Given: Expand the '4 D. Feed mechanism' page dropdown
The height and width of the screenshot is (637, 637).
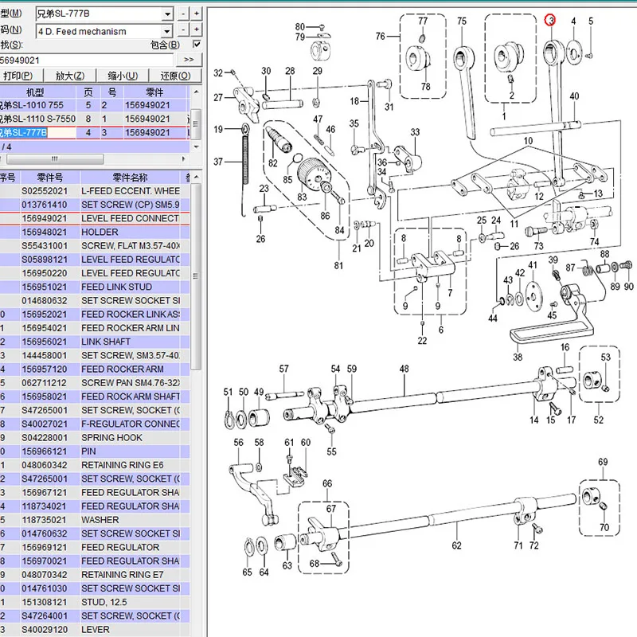Looking at the screenshot, I should (x=166, y=32).
